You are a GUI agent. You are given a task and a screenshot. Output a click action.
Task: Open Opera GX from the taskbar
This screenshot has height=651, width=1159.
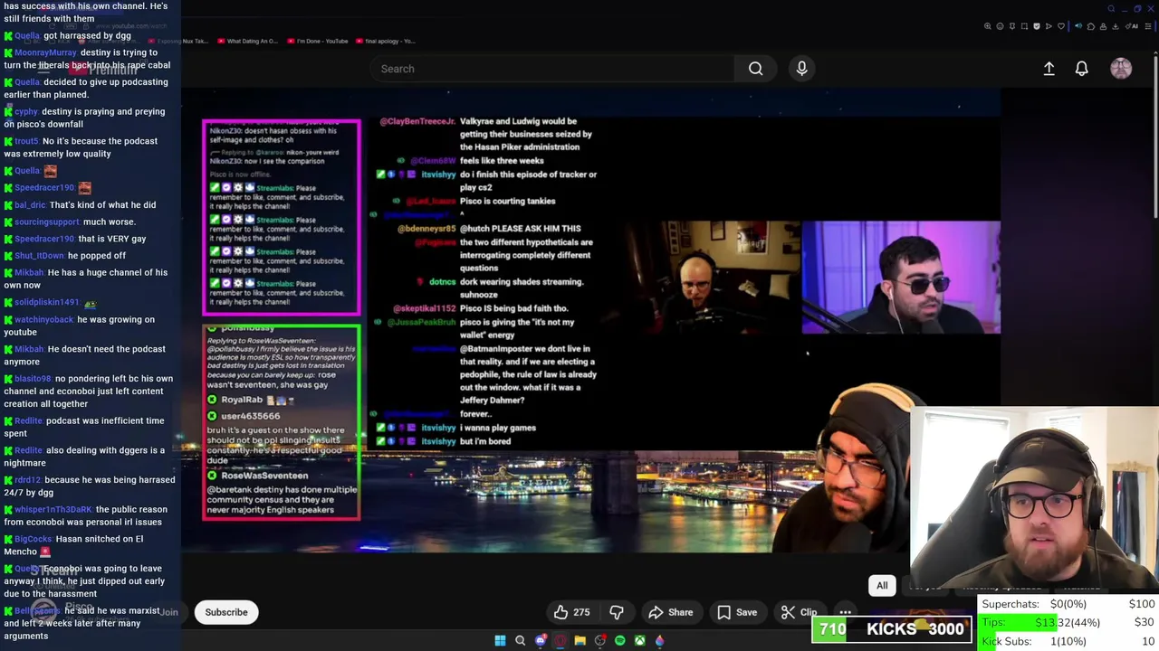(x=560, y=641)
